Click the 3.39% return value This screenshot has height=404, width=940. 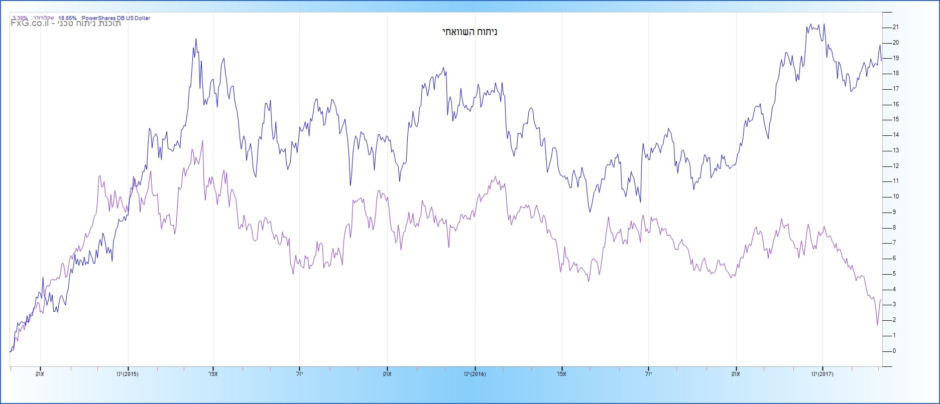(x=20, y=18)
